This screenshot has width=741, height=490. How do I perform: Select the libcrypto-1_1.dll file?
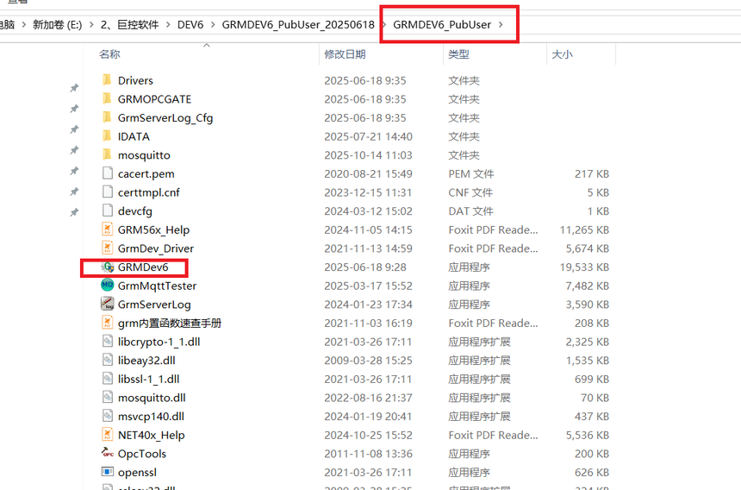tap(159, 342)
